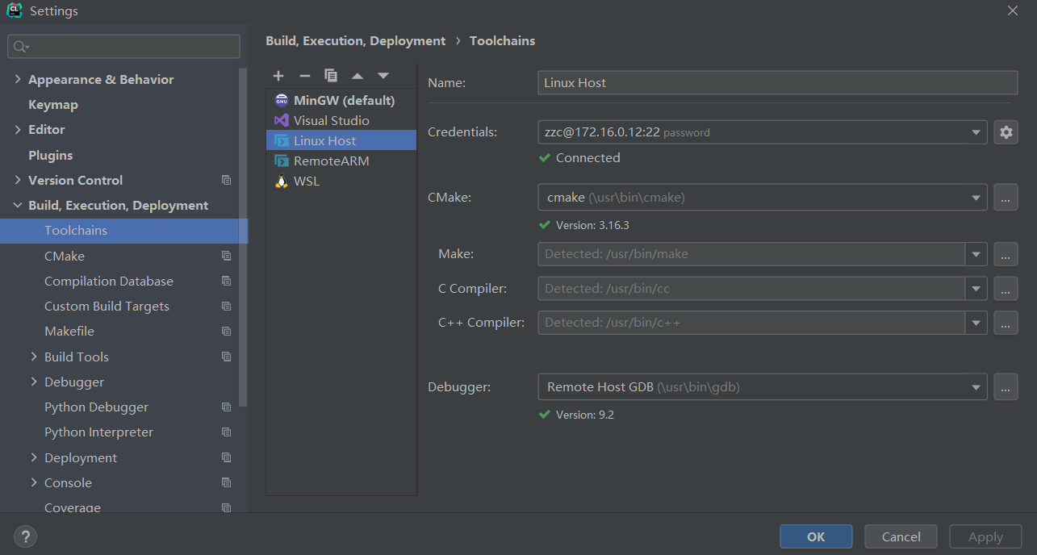Focus the settings search box
Image resolution: width=1037 pixels, height=555 pixels.
(x=123, y=47)
